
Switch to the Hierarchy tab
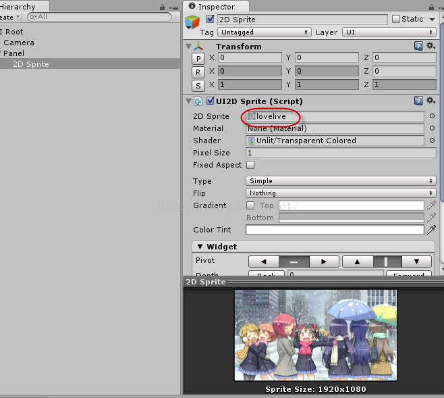(24, 6)
